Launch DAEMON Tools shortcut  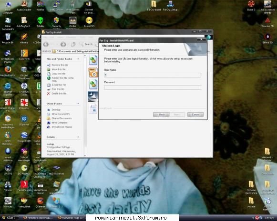point(24,86)
